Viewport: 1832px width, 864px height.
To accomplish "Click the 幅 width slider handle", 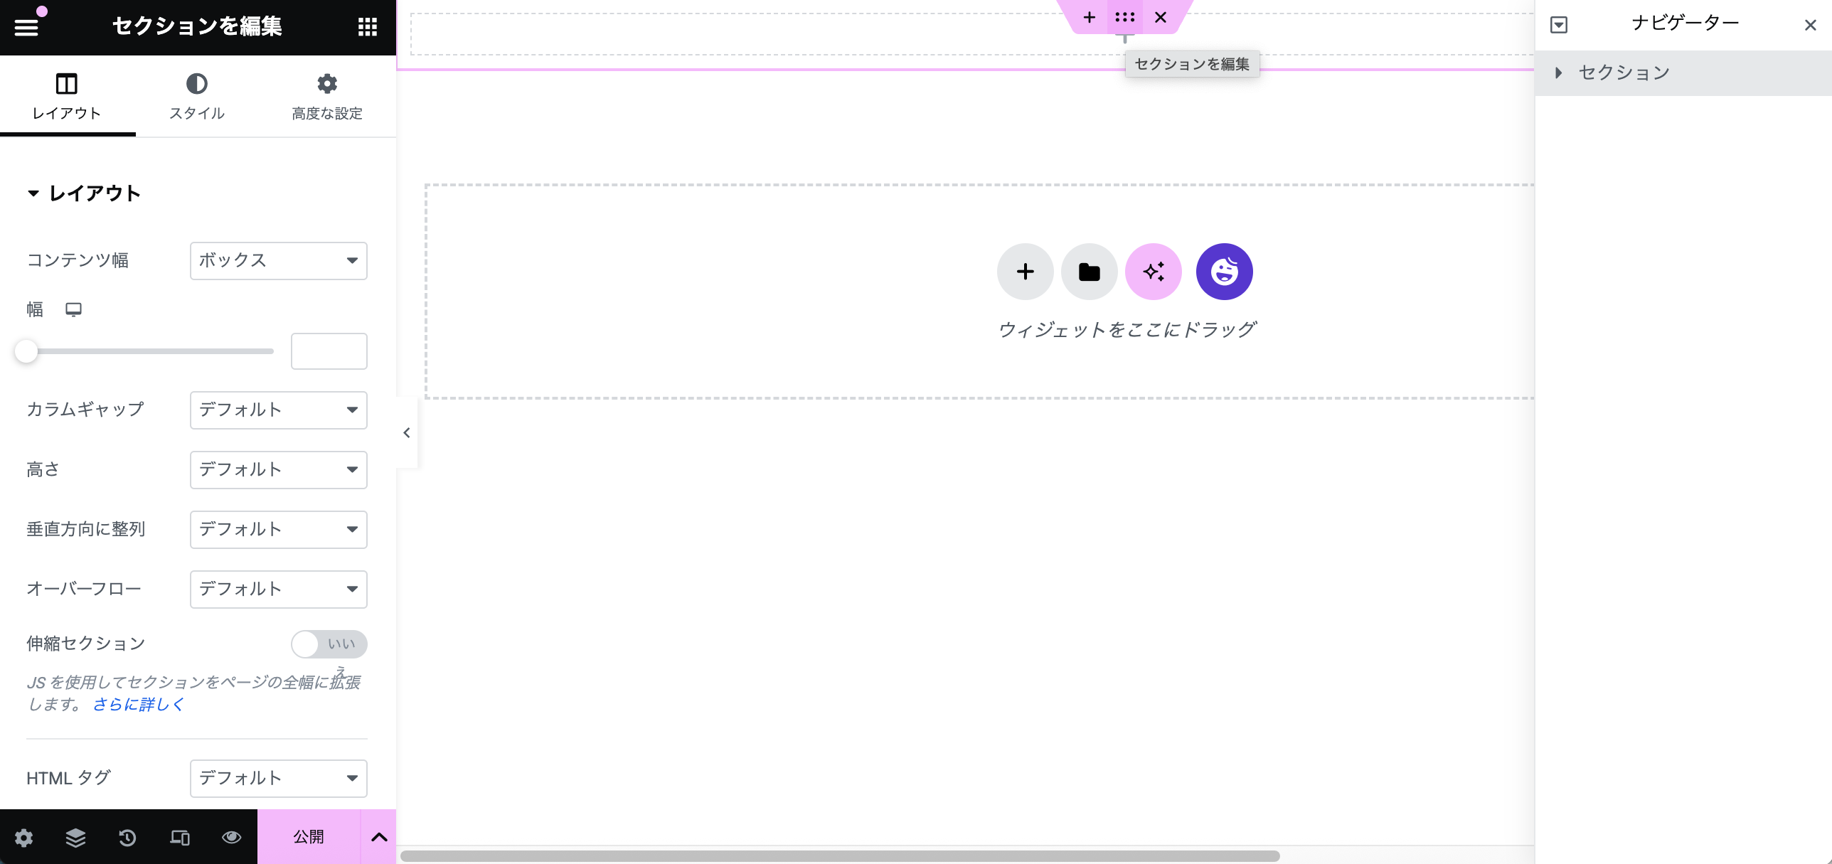I will 26,351.
